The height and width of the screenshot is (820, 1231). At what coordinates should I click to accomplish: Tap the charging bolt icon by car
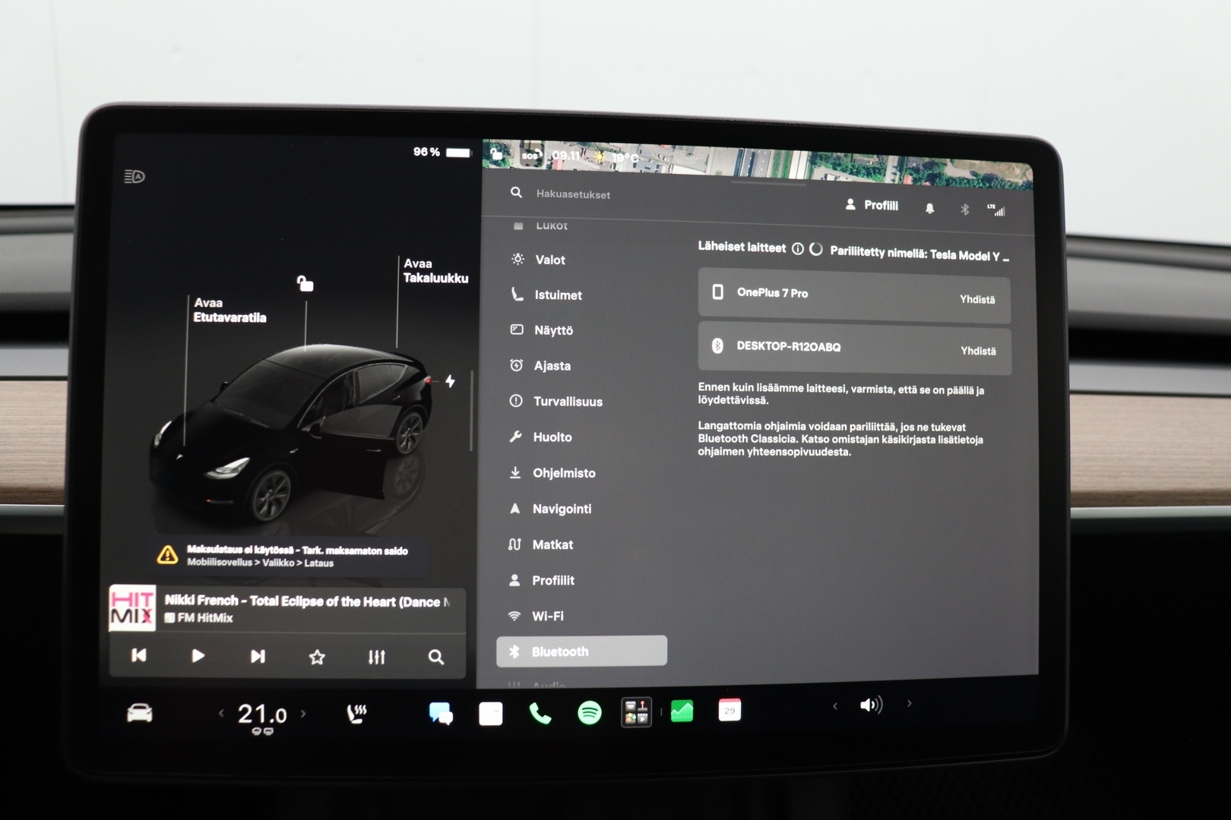coord(450,380)
